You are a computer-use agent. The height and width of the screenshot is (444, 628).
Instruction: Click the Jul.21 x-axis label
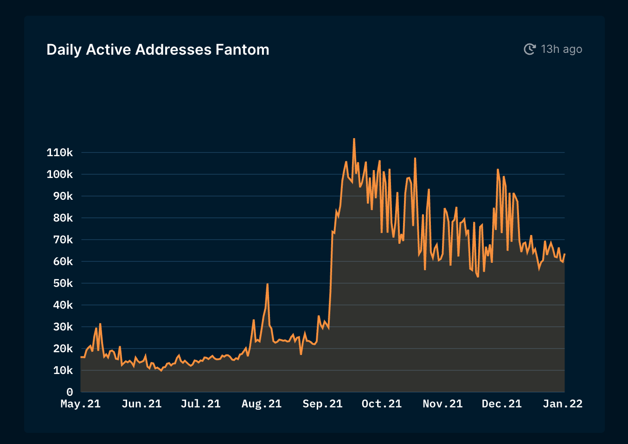pos(200,404)
